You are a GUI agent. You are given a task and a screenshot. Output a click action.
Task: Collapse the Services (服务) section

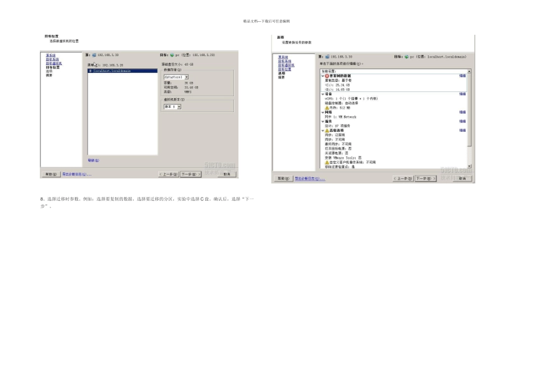(x=323, y=121)
